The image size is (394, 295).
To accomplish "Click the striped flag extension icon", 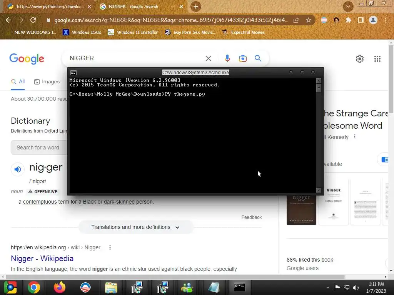I will point(324,20).
